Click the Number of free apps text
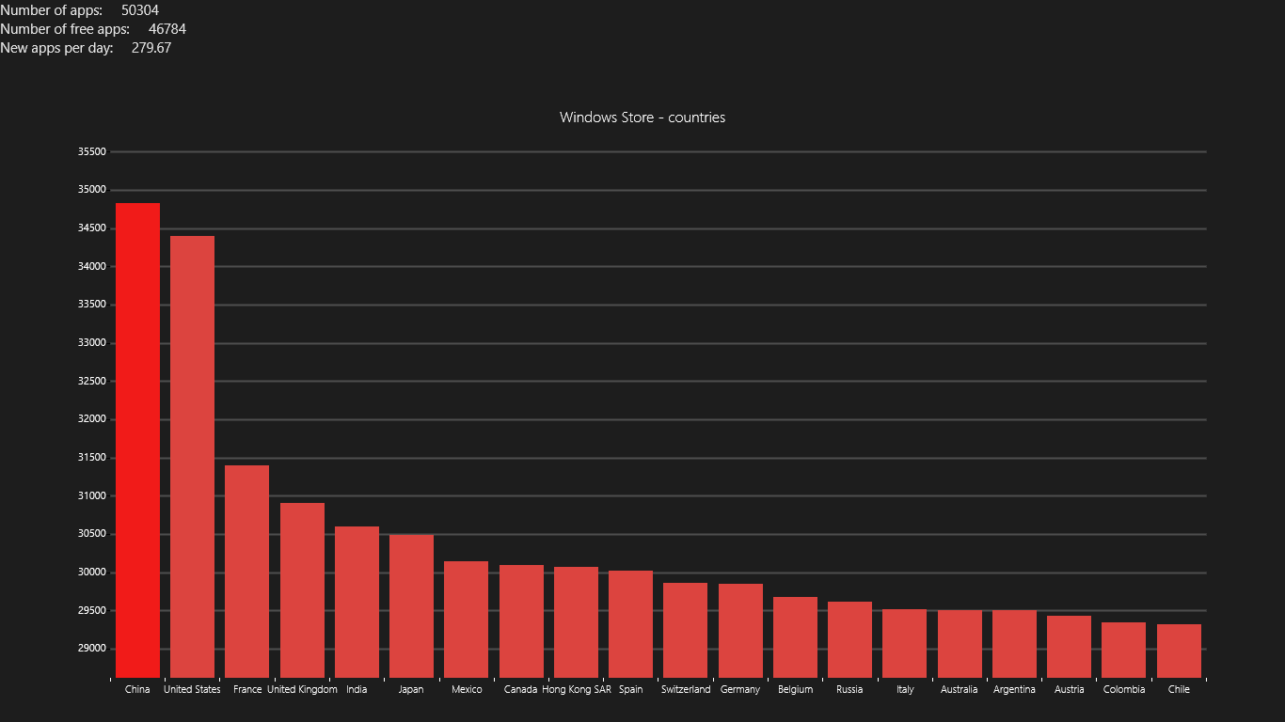 point(65,29)
